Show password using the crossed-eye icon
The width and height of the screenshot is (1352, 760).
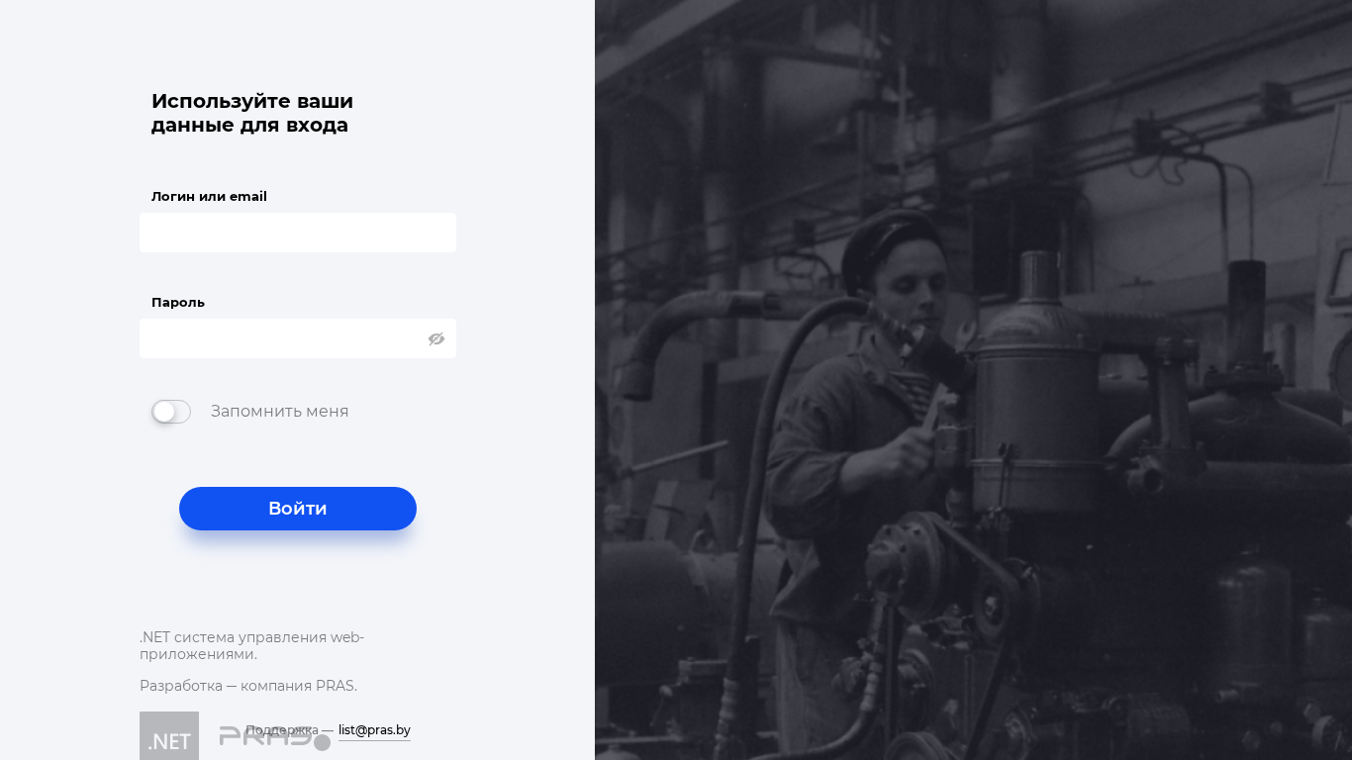click(436, 338)
